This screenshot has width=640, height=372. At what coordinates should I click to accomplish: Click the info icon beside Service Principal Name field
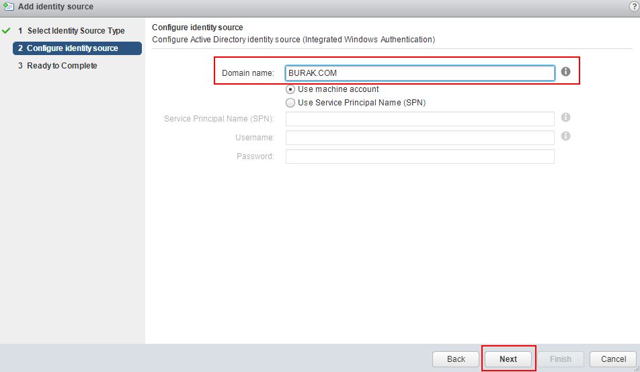tap(565, 117)
